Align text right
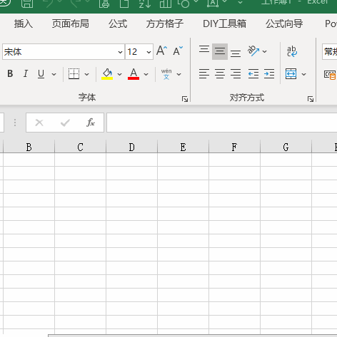 click(x=236, y=74)
